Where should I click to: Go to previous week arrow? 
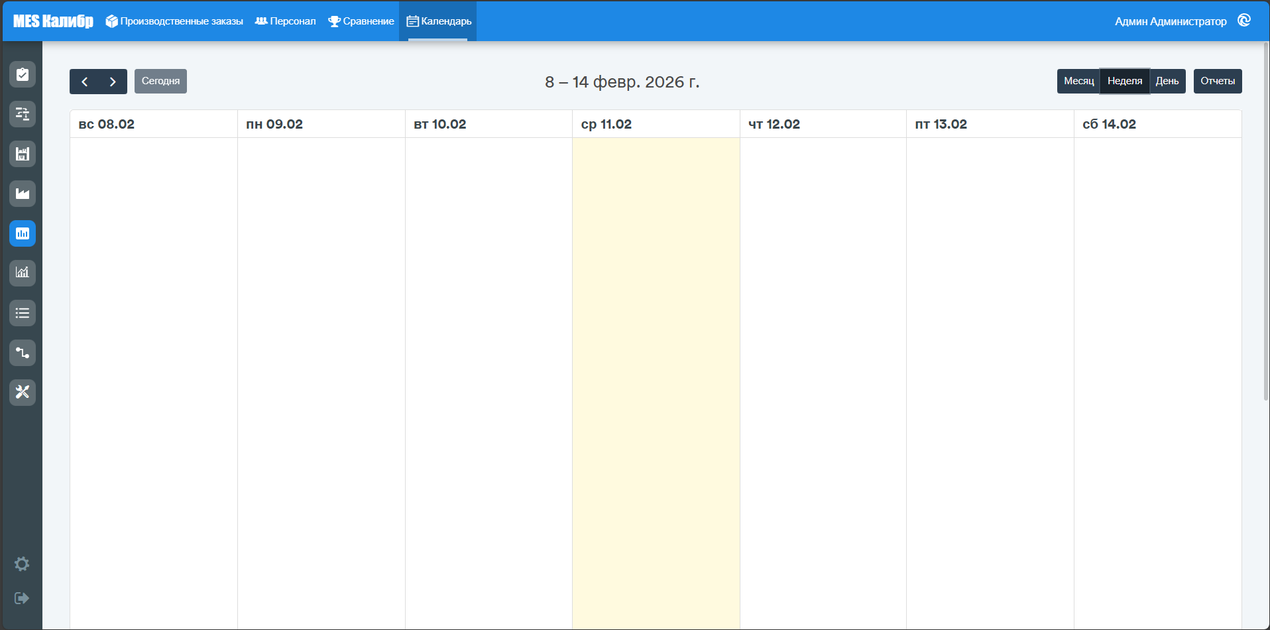tap(84, 82)
